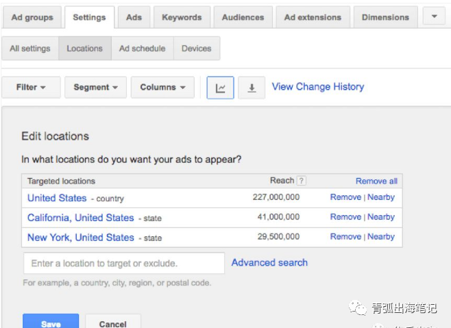Focus the location target or exclude field
The height and width of the screenshot is (328, 451).
click(124, 263)
